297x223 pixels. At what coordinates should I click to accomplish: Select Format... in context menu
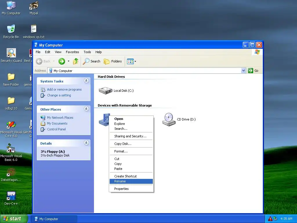[131, 151]
